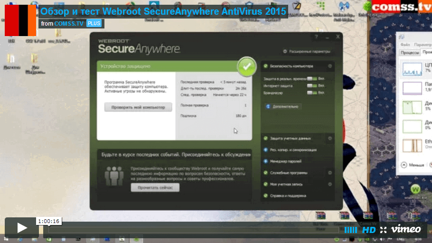Click the Windows Start button
The width and height of the screenshot is (432, 243).
tap(6, 240)
